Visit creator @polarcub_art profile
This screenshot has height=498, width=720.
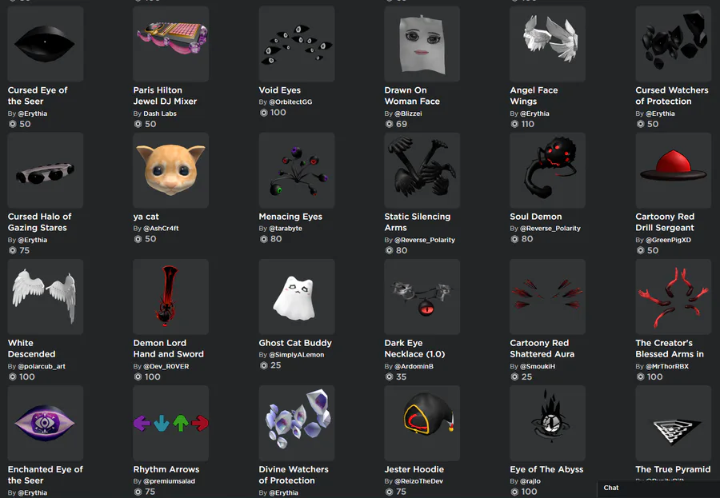[42, 366]
